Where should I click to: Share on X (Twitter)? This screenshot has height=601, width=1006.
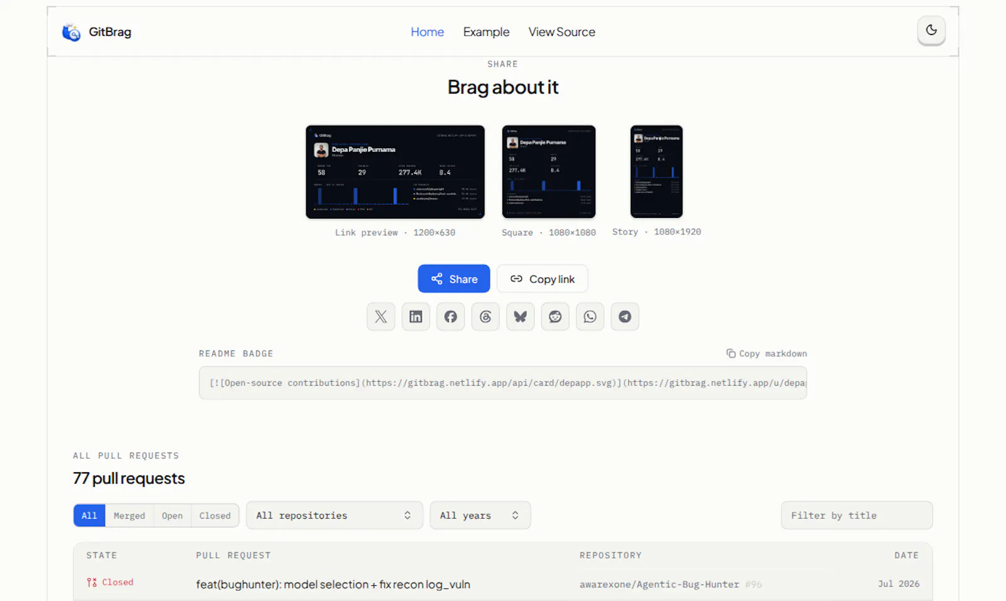click(381, 317)
